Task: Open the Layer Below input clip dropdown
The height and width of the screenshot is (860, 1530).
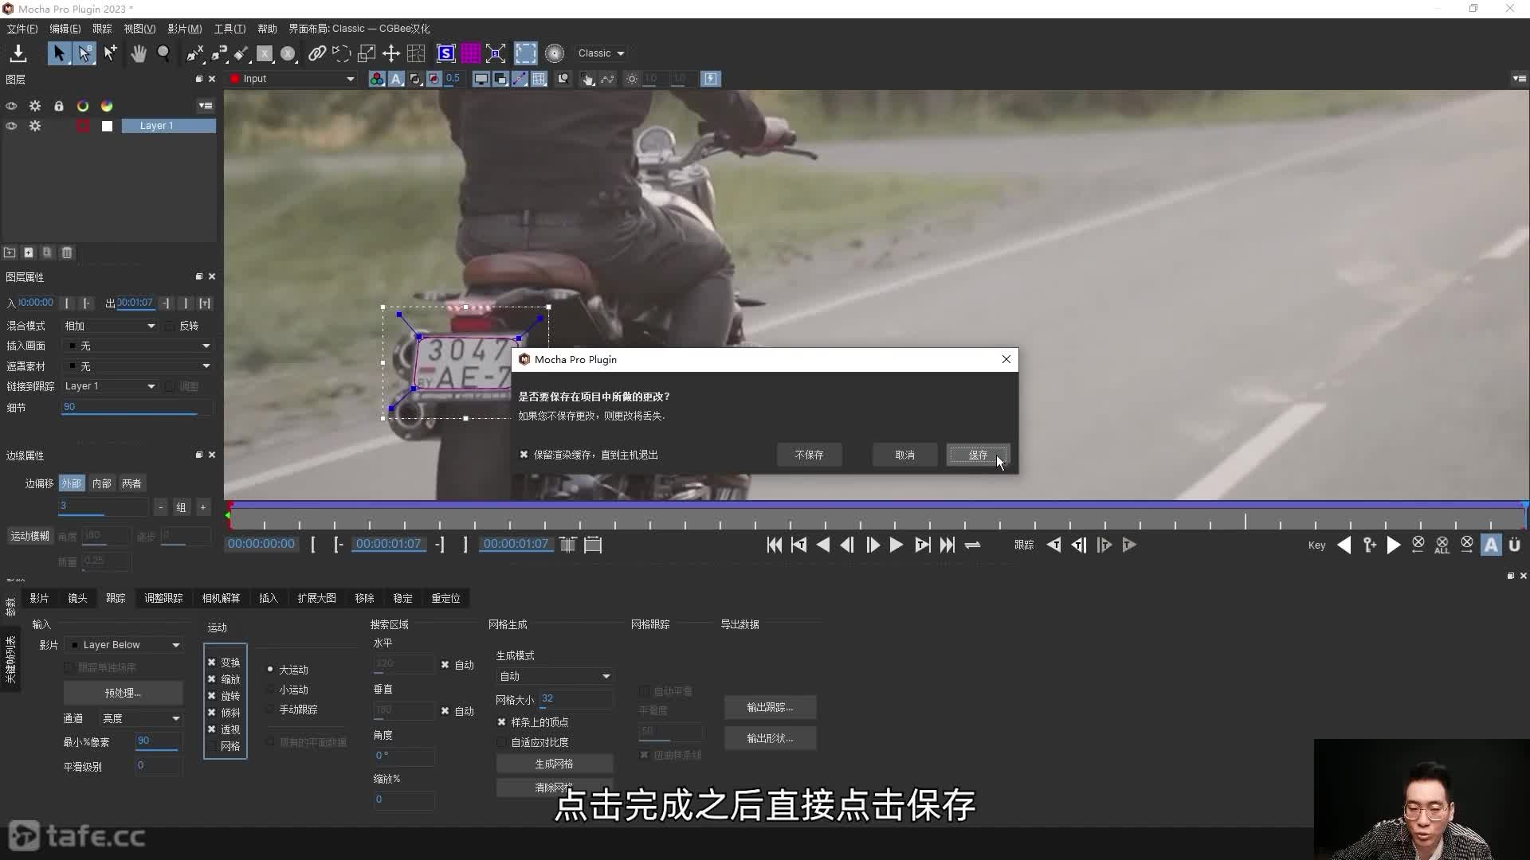Action: [x=124, y=645]
